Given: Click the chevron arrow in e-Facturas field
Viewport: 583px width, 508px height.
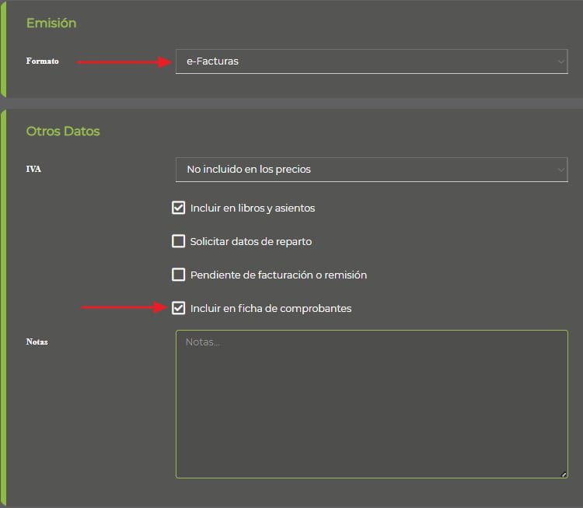Looking at the screenshot, I should tap(560, 61).
